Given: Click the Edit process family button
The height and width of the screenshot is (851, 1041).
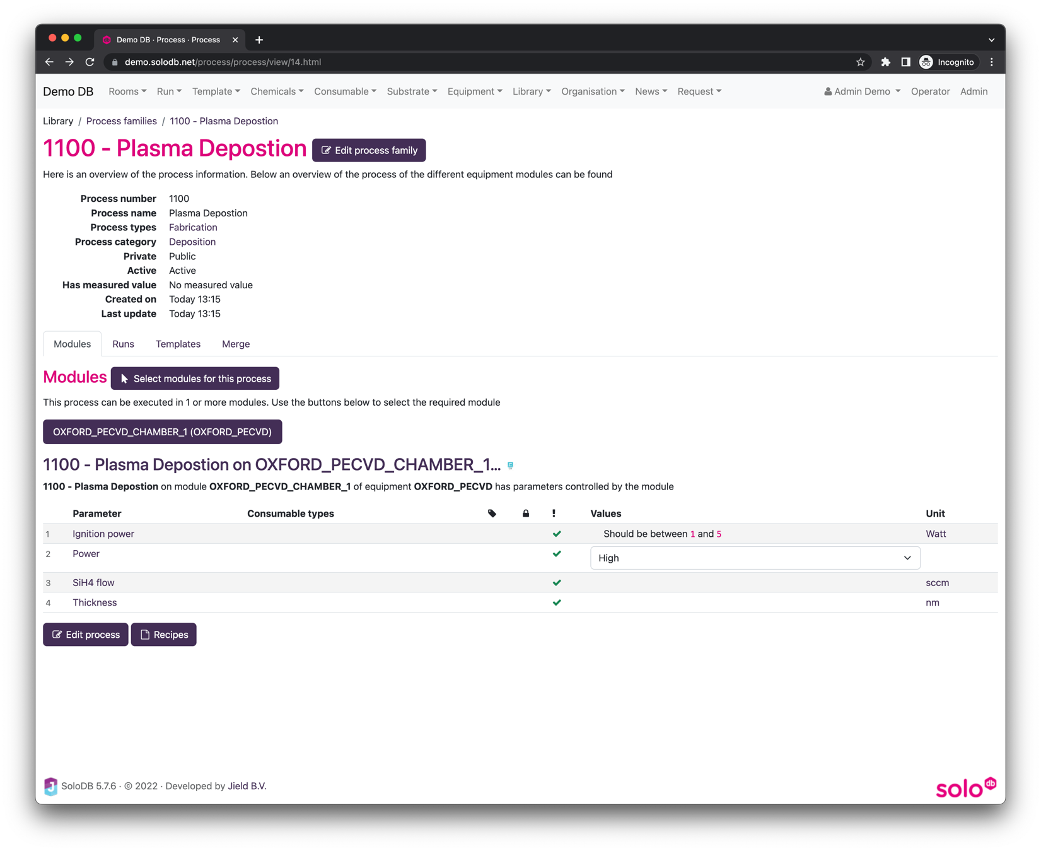Looking at the screenshot, I should pyautogui.click(x=369, y=150).
